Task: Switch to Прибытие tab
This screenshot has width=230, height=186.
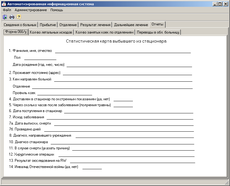Action: (x=48, y=25)
